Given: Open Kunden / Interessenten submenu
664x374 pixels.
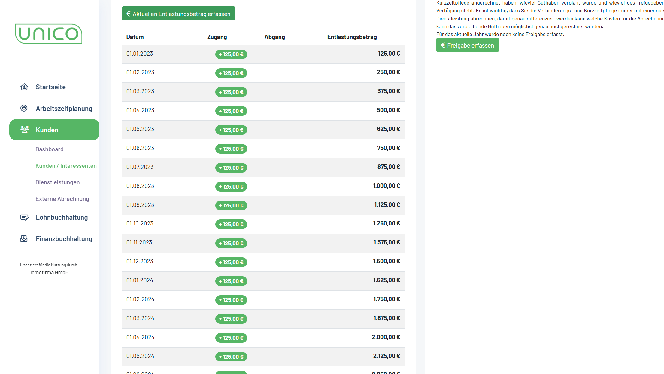Looking at the screenshot, I should (66, 166).
